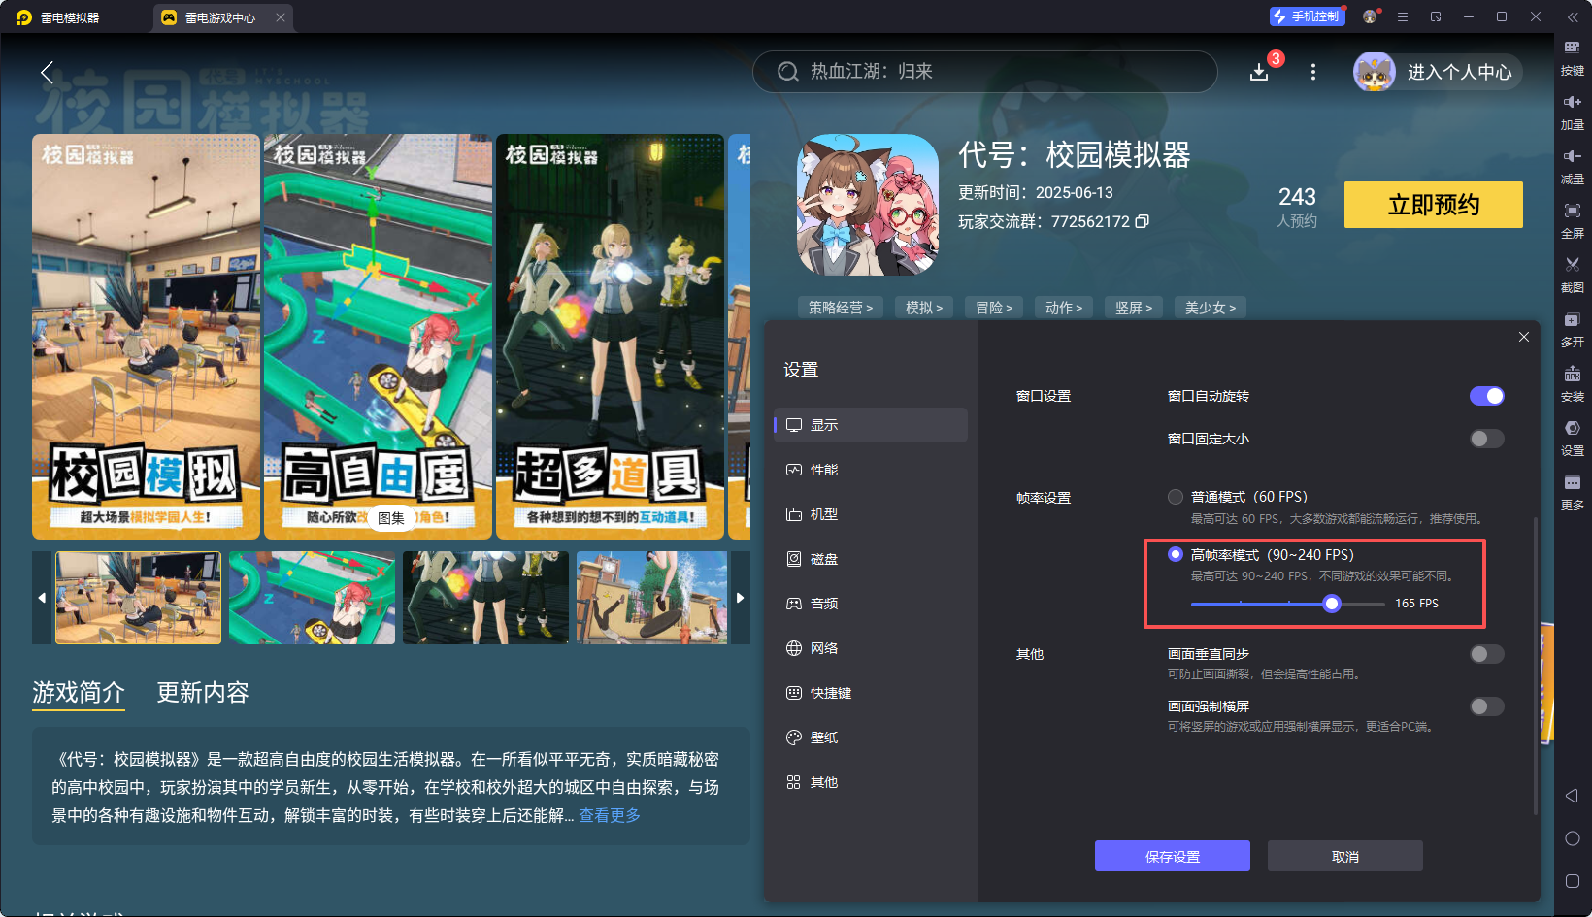Open the 网络 network settings section
The width and height of the screenshot is (1592, 917).
[871, 648]
